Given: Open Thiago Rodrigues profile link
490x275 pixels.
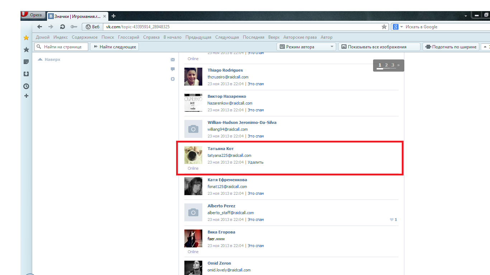Looking at the screenshot, I should point(225,70).
